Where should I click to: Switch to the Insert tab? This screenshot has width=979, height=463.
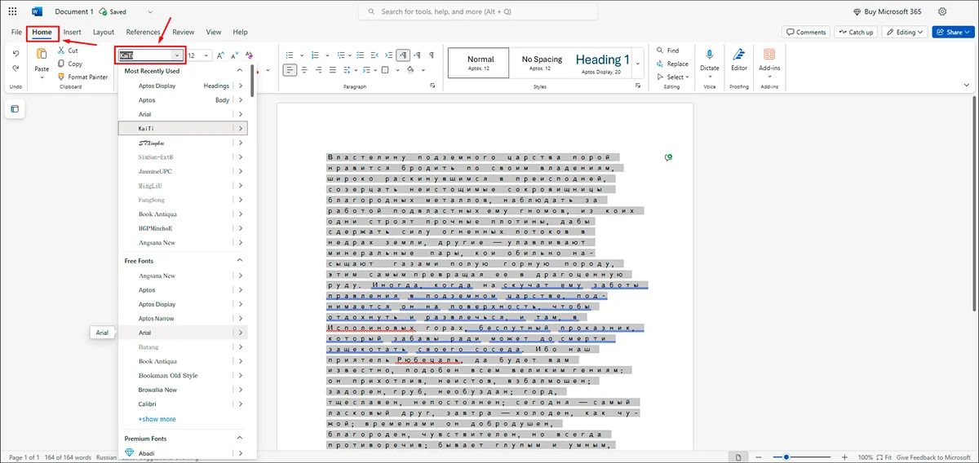tap(73, 33)
